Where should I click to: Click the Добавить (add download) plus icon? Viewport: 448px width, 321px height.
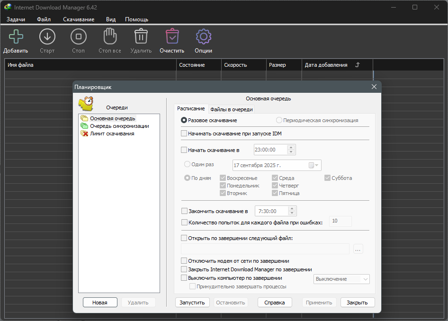16,36
